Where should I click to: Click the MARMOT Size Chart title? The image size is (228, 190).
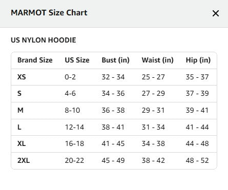[x=49, y=13]
